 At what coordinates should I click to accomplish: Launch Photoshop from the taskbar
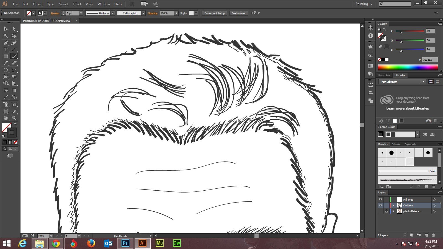125,243
